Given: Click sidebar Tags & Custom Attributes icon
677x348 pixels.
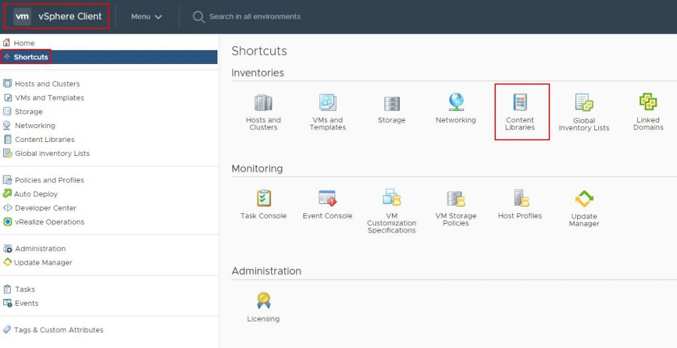Looking at the screenshot, I should 7,330.
